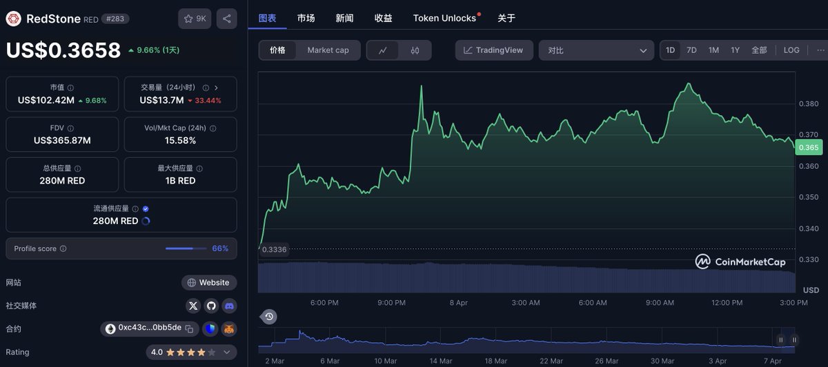Switch to candlestick chart view
Viewport: 828px width, 367px height.
tap(415, 50)
